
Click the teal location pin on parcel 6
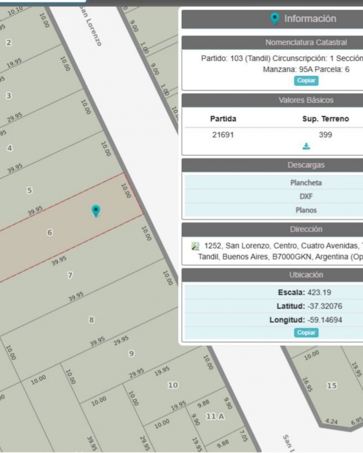pos(96,211)
